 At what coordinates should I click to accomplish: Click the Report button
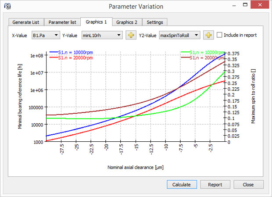[215, 185]
